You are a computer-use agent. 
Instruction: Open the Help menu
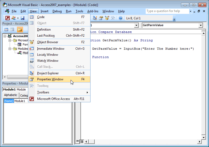[x=121, y=11]
